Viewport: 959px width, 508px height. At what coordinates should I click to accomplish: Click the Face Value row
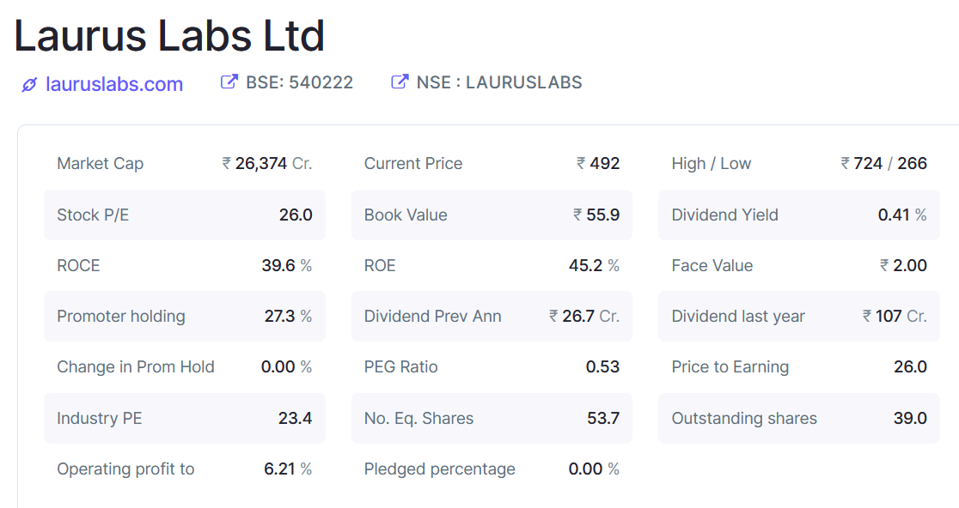(x=799, y=266)
